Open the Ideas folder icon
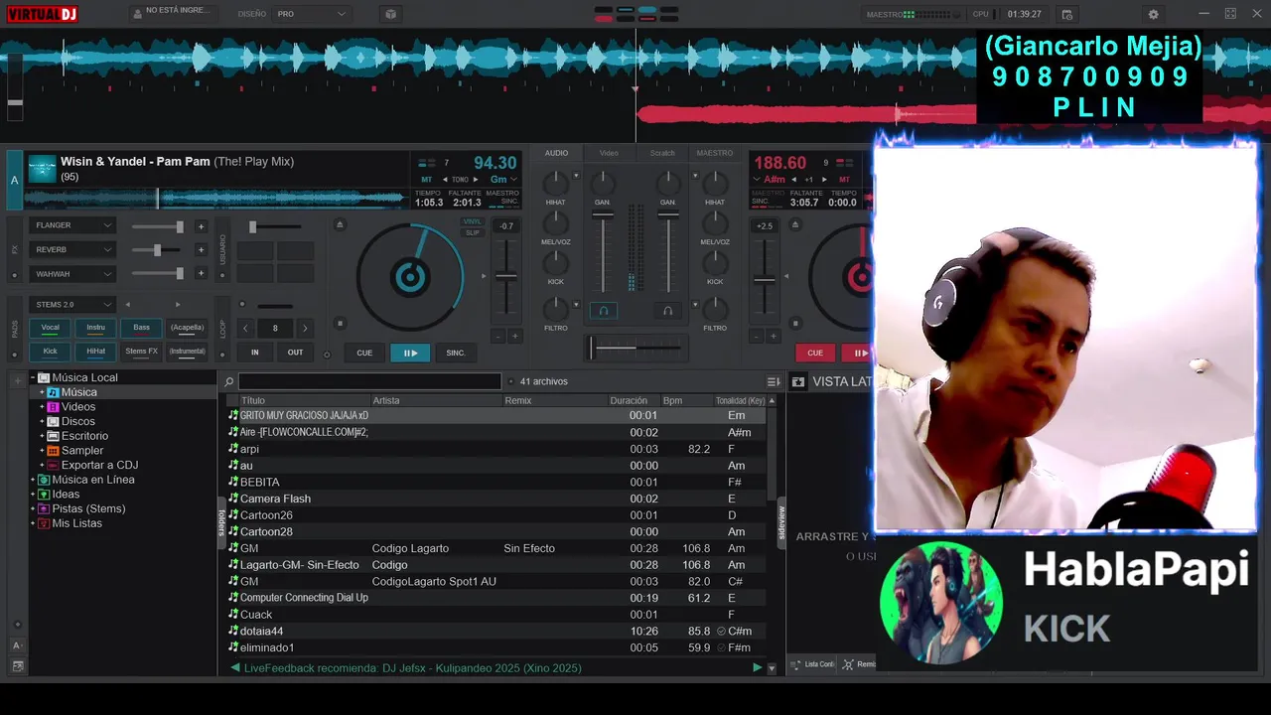This screenshot has width=1271, height=715. (x=44, y=494)
